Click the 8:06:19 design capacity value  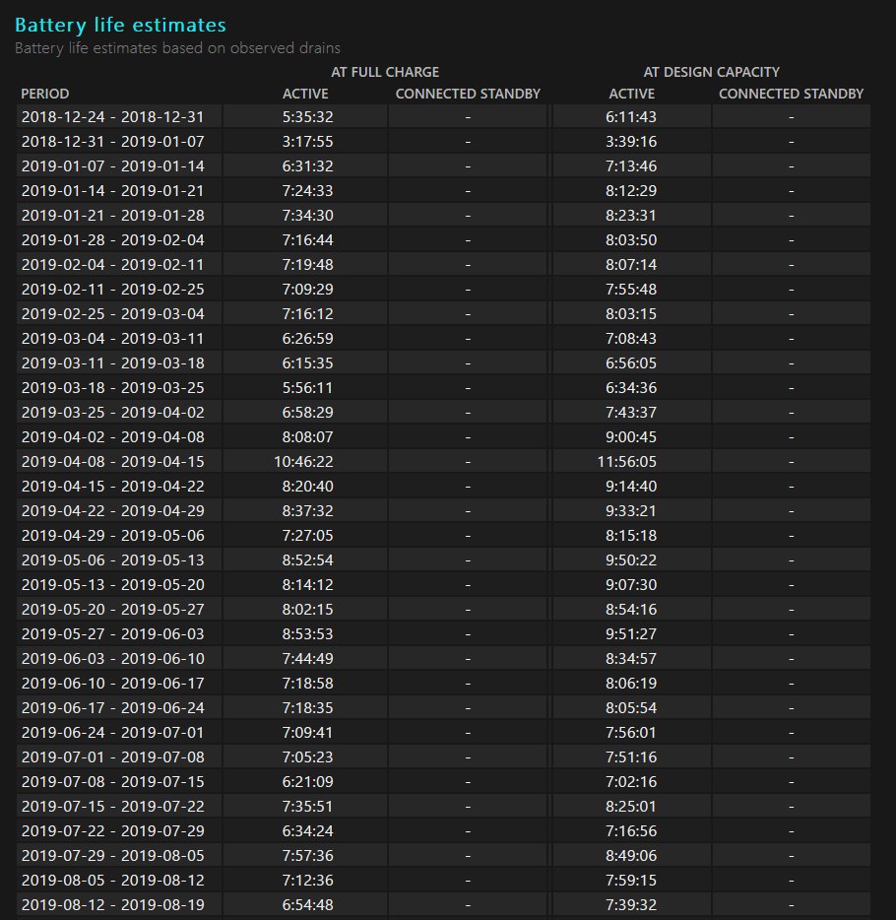[x=631, y=684]
